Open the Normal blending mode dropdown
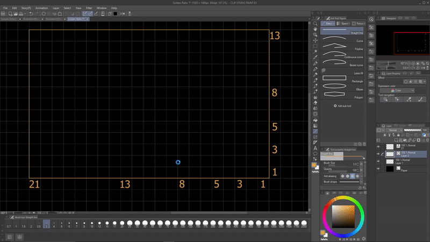 pyautogui.click(x=394, y=130)
